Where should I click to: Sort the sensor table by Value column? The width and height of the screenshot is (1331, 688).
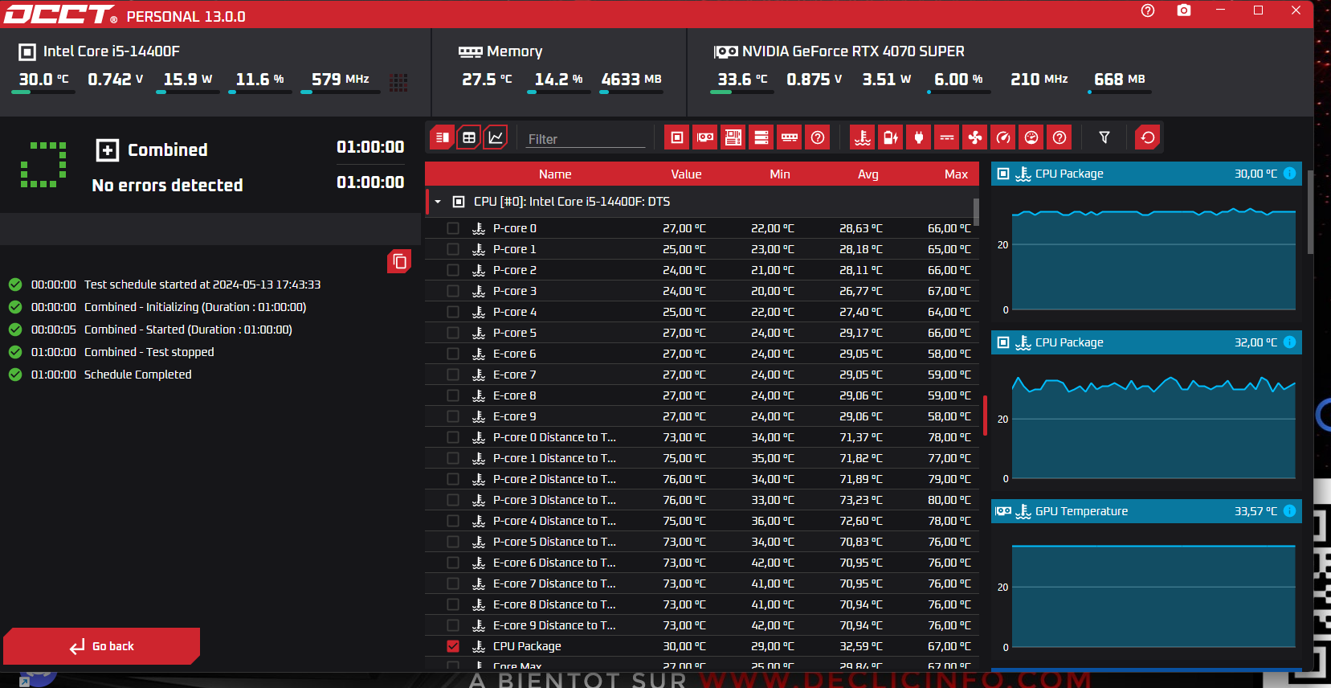pyautogui.click(x=686, y=174)
